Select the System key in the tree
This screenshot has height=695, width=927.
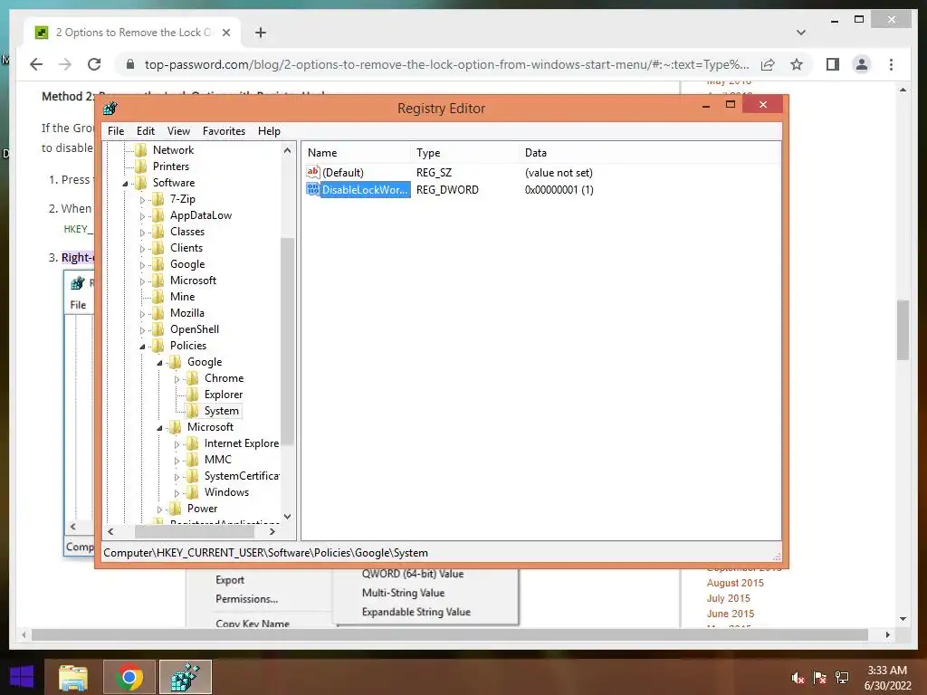click(x=222, y=411)
